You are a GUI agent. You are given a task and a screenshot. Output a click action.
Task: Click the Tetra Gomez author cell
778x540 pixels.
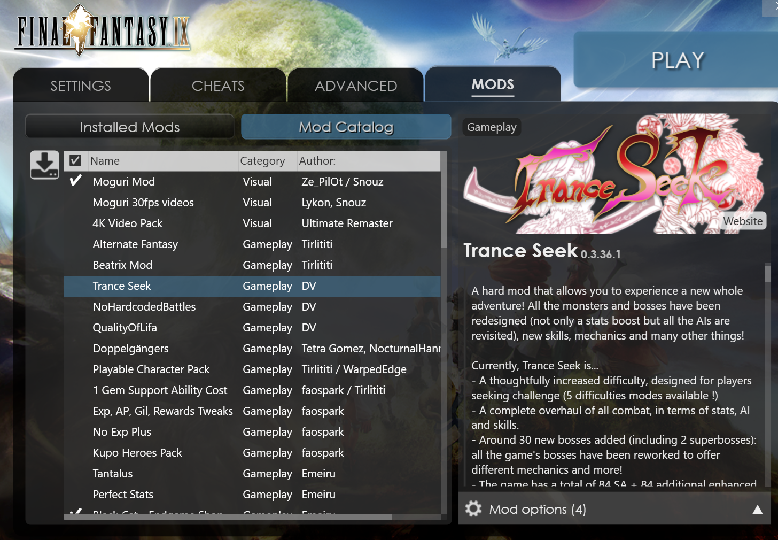(x=371, y=349)
